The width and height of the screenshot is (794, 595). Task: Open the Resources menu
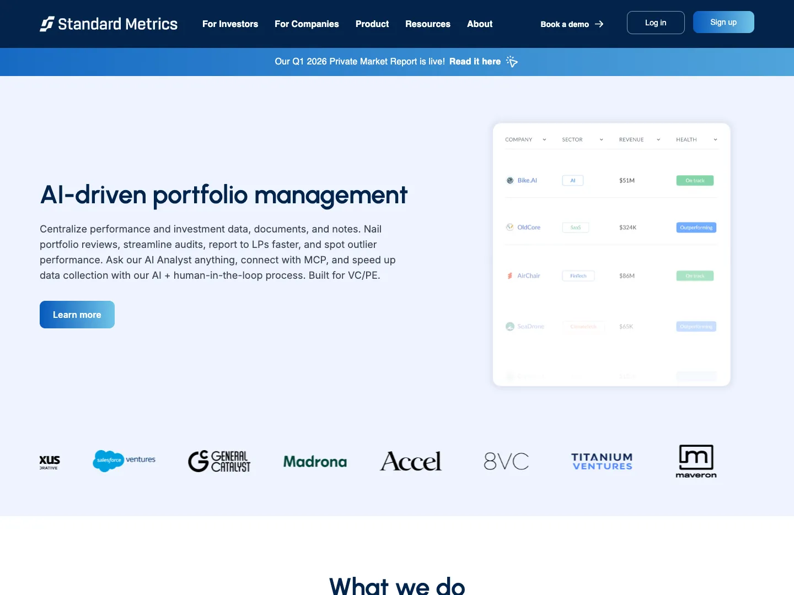click(428, 24)
